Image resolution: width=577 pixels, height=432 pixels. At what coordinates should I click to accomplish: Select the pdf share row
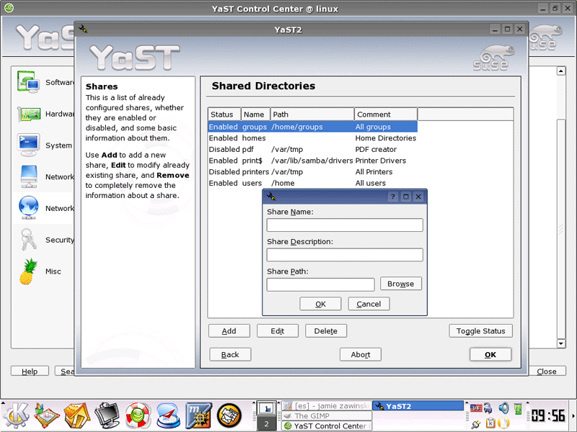tap(313, 150)
